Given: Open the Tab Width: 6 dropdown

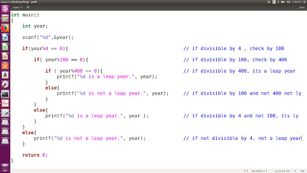Looking at the screenshot, I should pyautogui.click(x=259, y=171).
